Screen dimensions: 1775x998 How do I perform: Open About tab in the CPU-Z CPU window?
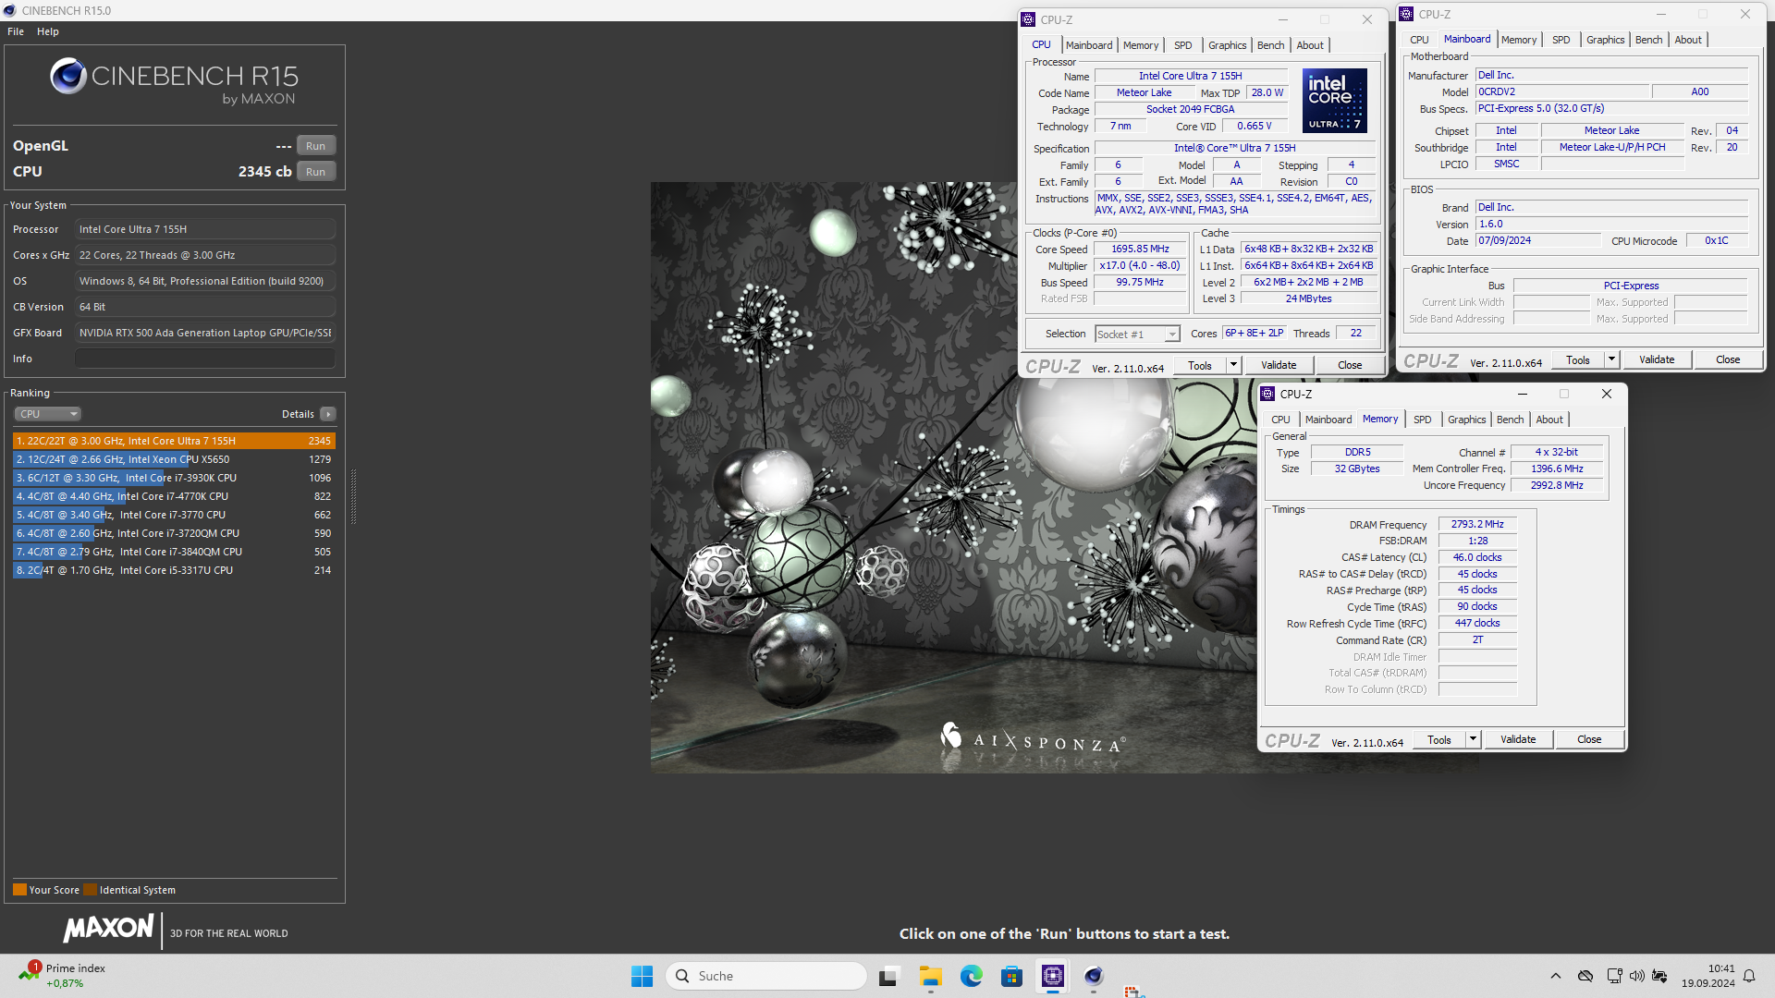point(1309,45)
